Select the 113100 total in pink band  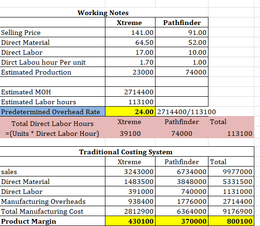(x=240, y=134)
